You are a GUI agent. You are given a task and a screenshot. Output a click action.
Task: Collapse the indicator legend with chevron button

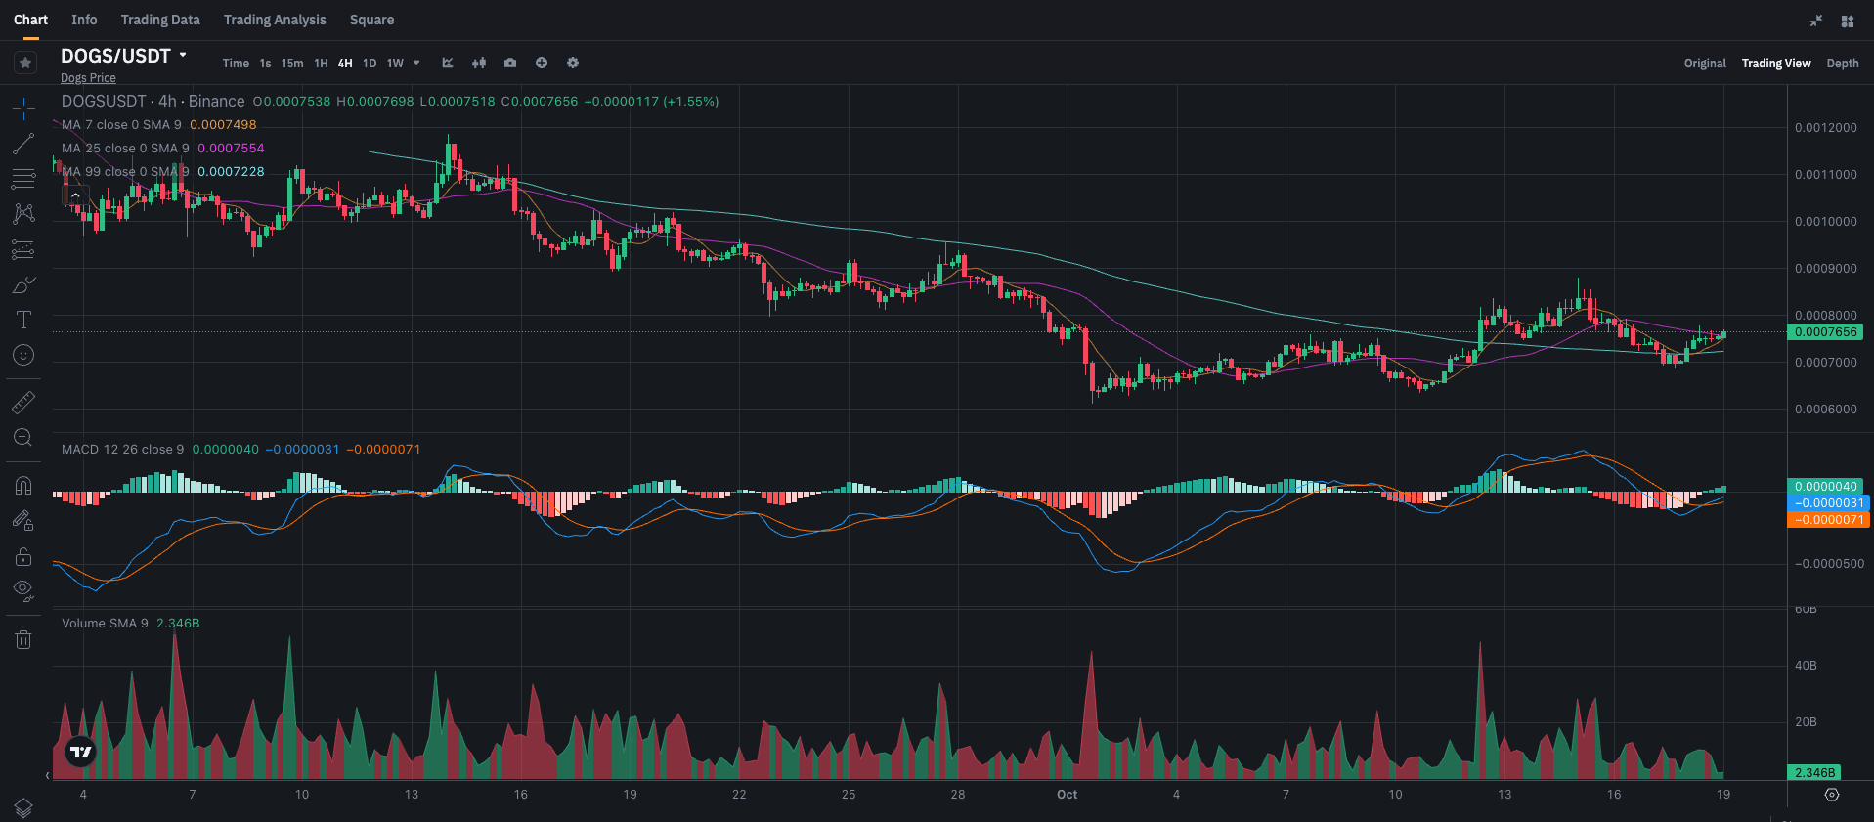[75, 195]
